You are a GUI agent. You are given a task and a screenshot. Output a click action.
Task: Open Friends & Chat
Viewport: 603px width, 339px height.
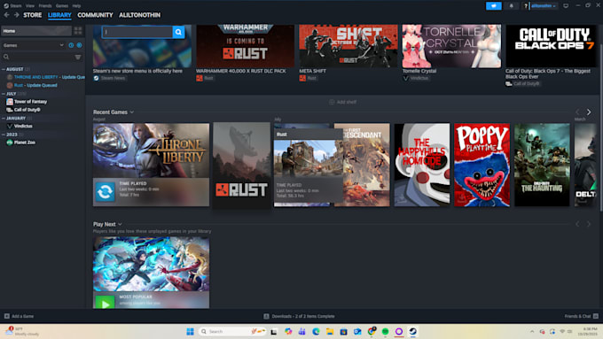point(581,316)
